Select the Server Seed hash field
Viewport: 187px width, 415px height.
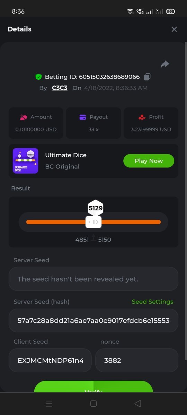pyautogui.click(x=93, y=321)
